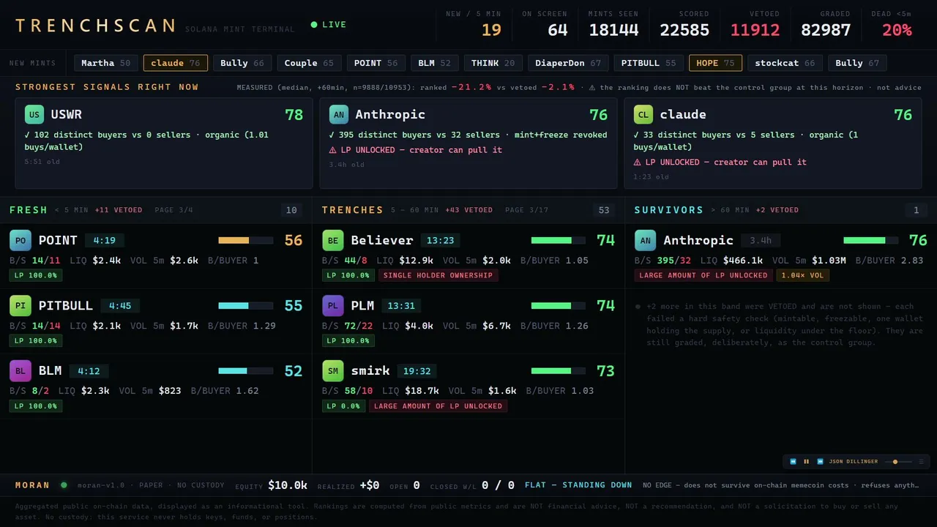Open the claude title in Strongest Signals
Viewport: 937px width, 527px height.
click(683, 114)
